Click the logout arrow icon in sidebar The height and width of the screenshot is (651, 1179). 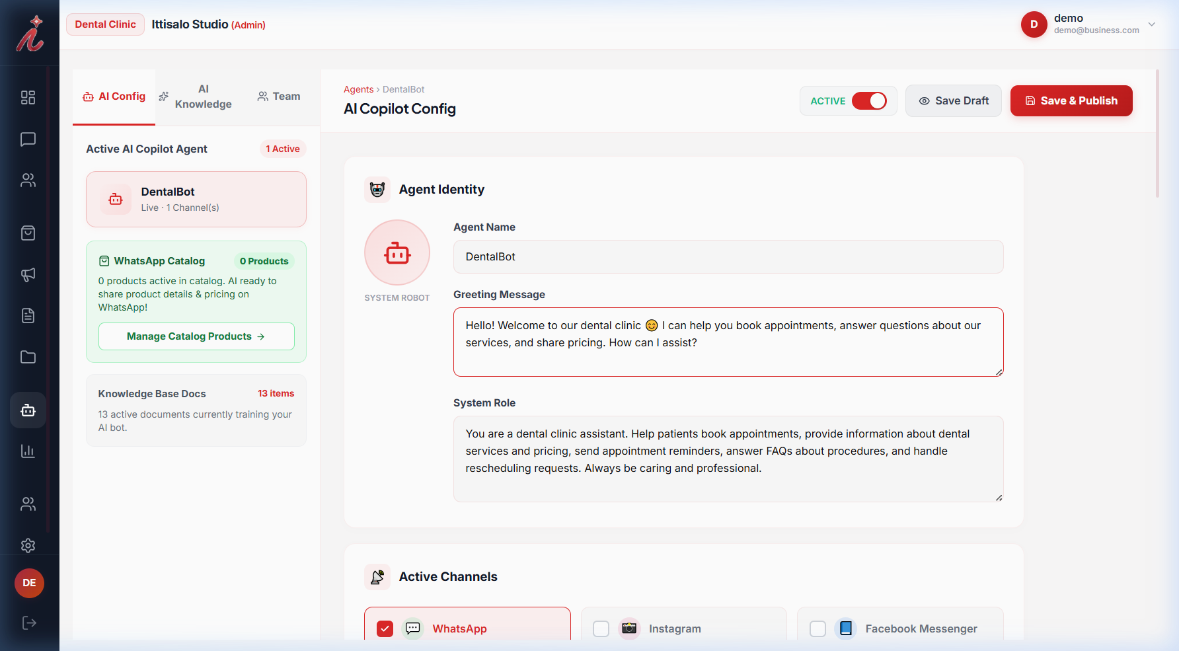(29, 623)
